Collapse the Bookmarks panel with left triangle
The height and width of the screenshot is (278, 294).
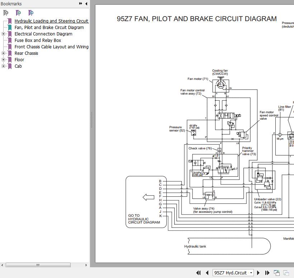(86, 4)
